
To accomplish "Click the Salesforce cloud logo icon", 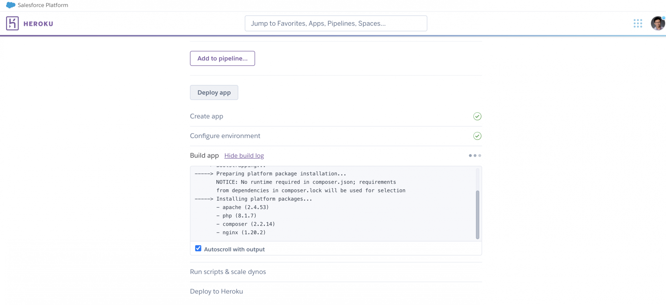I will (x=11, y=5).
